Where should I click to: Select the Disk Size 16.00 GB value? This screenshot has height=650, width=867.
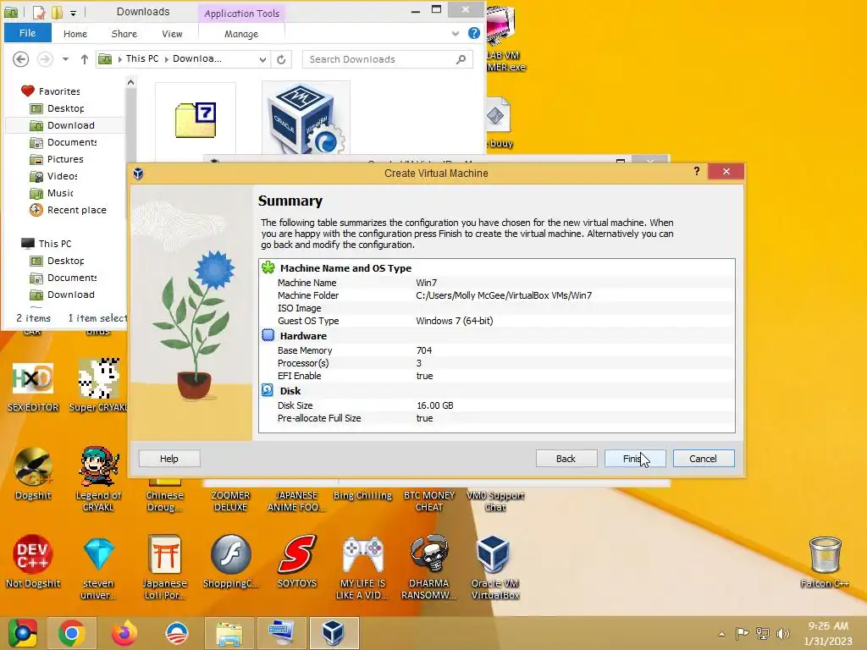pyautogui.click(x=434, y=405)
